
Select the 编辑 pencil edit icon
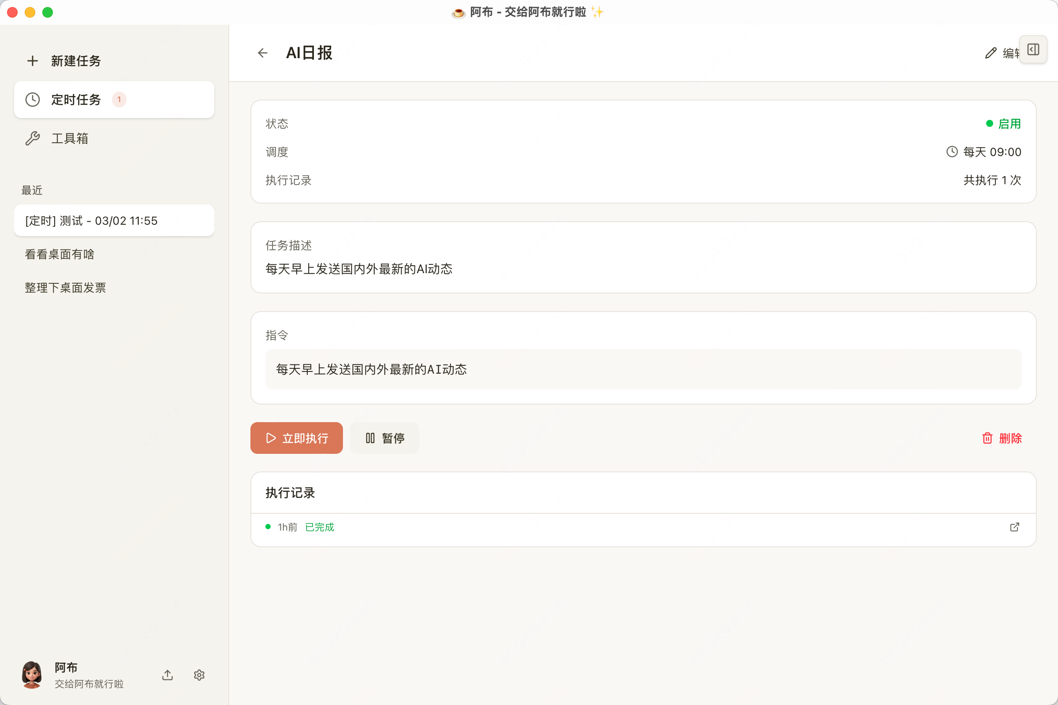click(x=990, y=52)
